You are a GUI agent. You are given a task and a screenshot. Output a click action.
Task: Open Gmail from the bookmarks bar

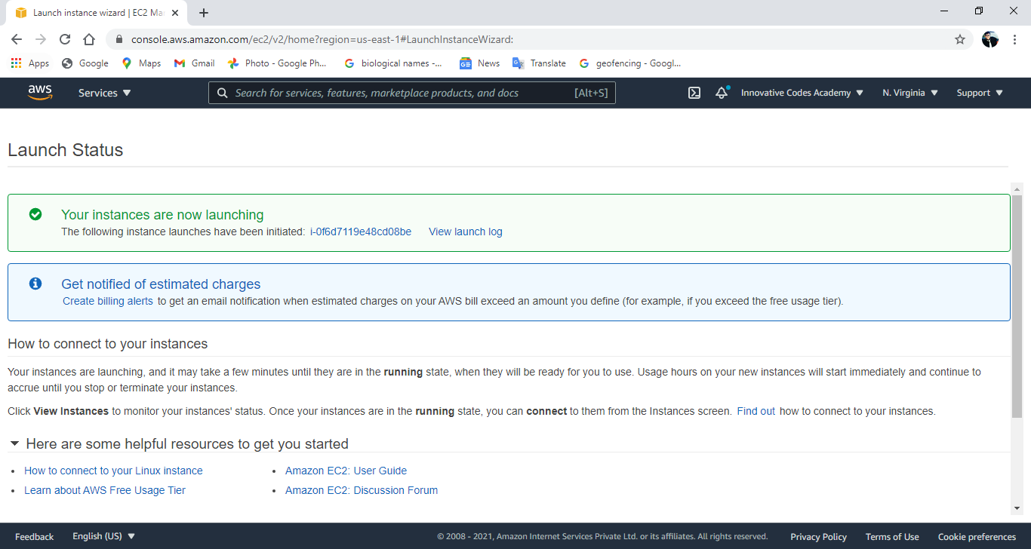[193, 63]
